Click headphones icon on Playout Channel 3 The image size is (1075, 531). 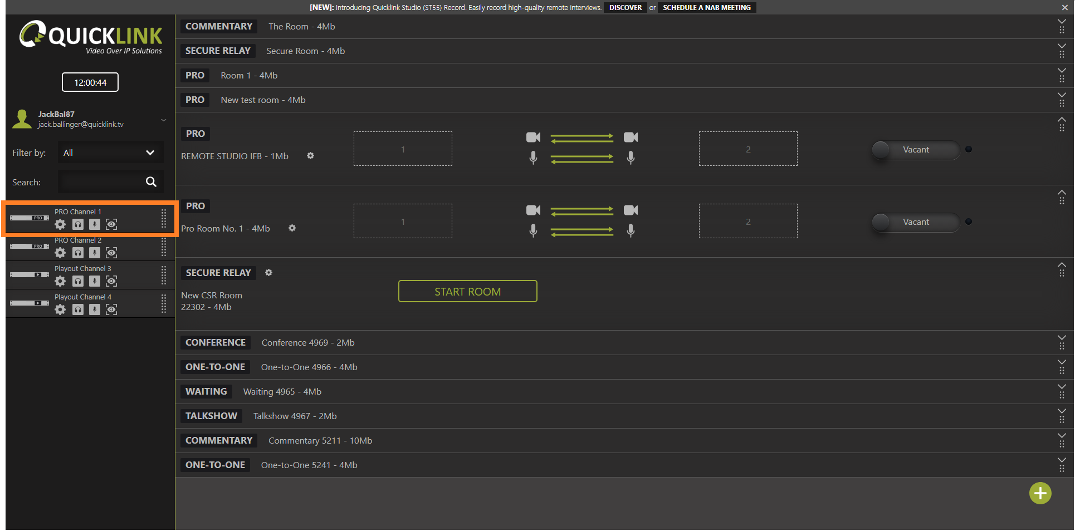tap(78, 281)
